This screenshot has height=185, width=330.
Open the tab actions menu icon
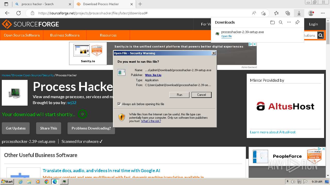click(x=6, y=4)
